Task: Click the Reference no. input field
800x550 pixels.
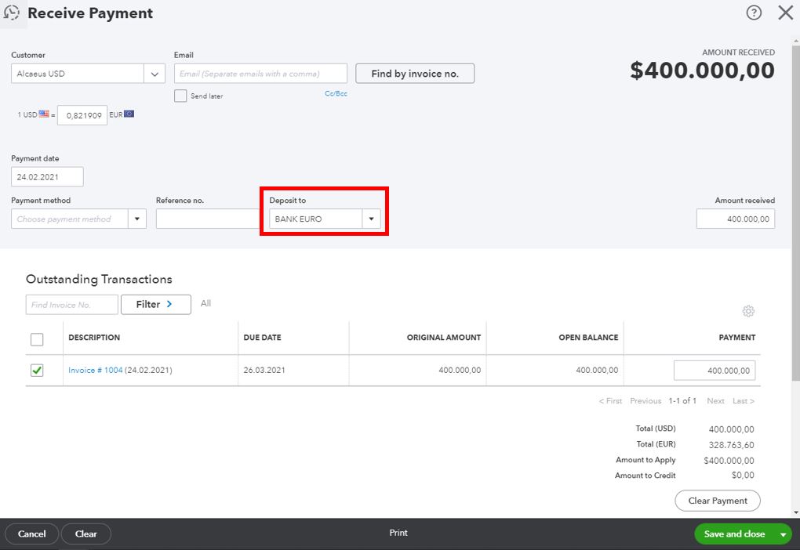Action: click(208, 219)
